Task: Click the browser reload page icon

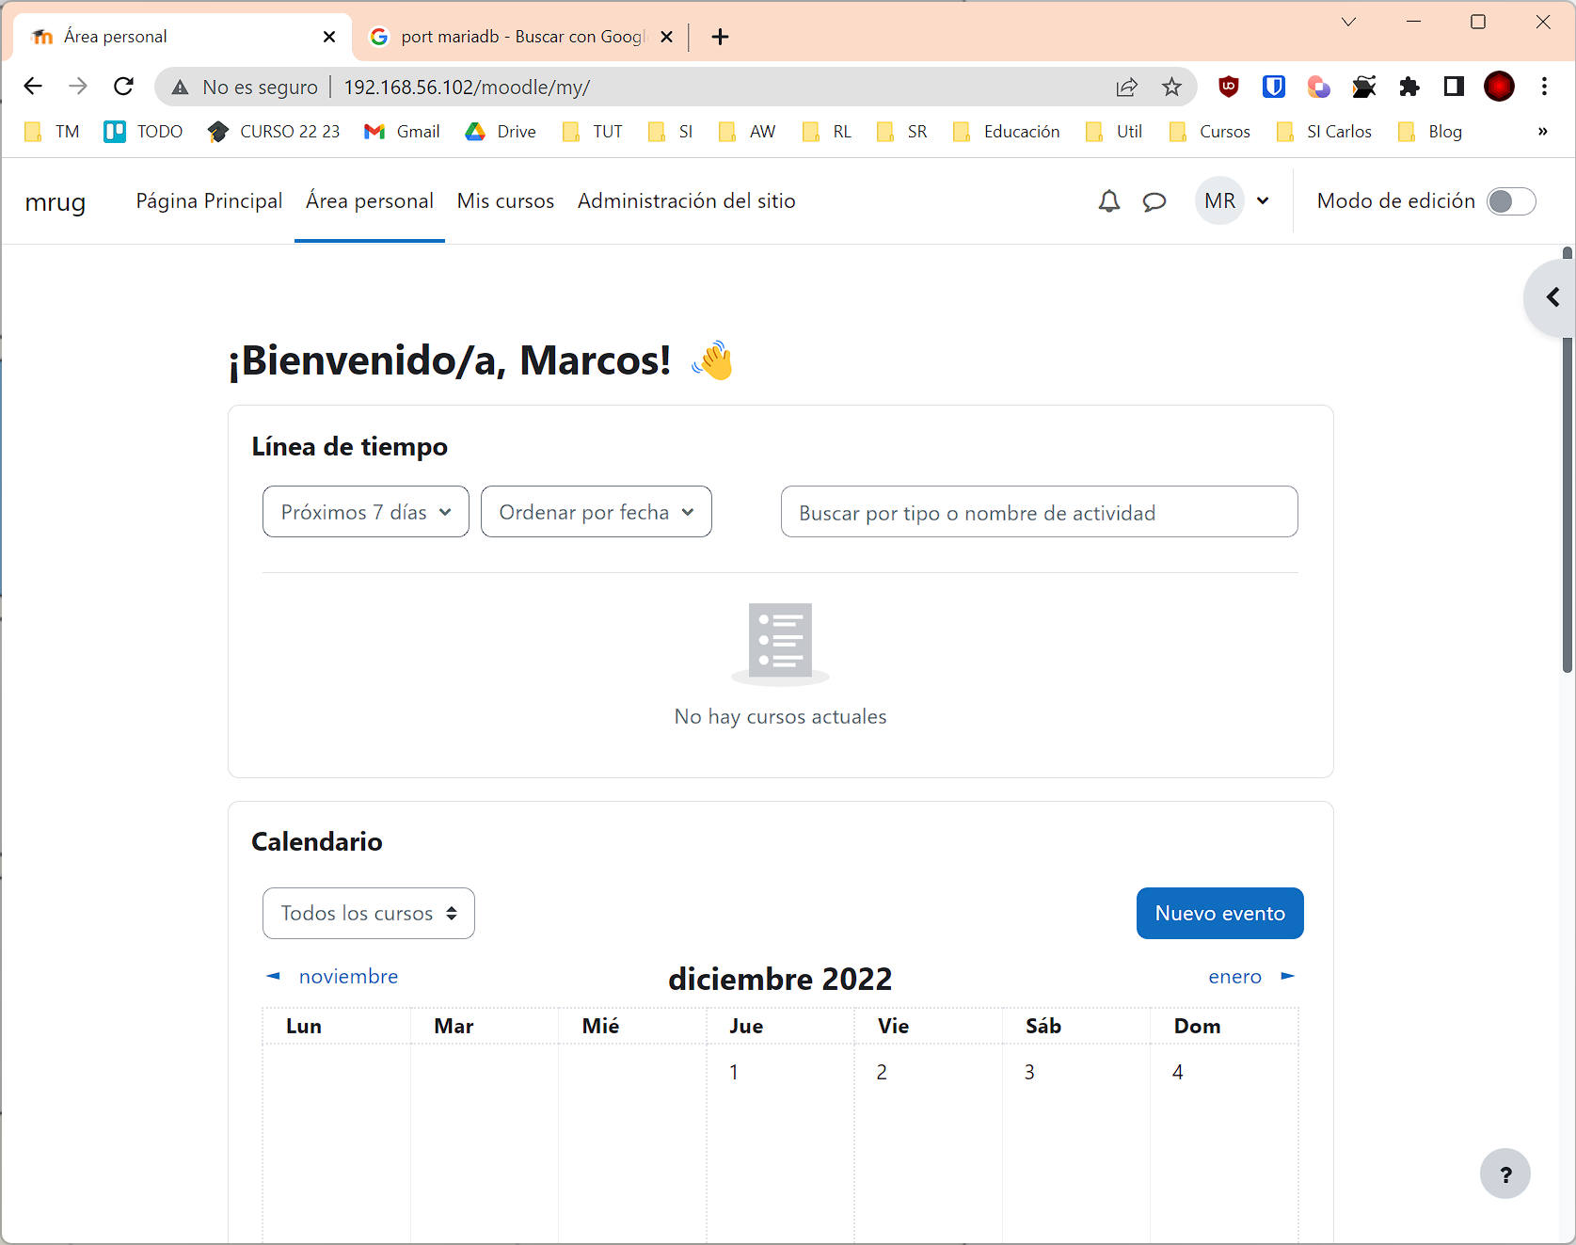Action: [123, 87]
